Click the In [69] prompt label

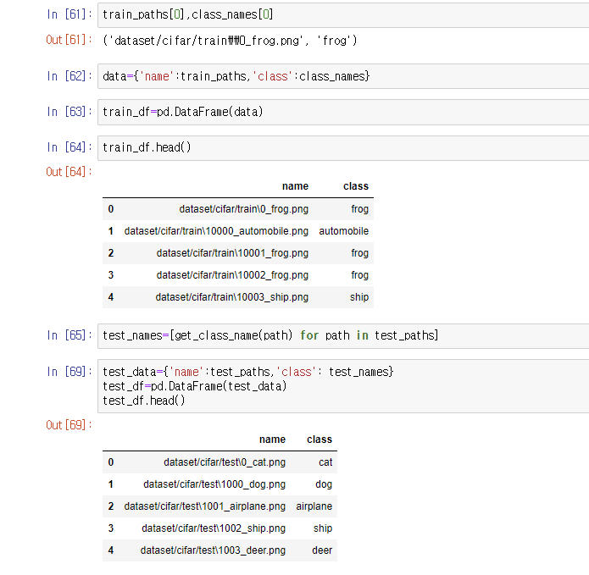[69, 372]
